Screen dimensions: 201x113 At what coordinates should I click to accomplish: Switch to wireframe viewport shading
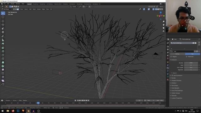[156, 9]
